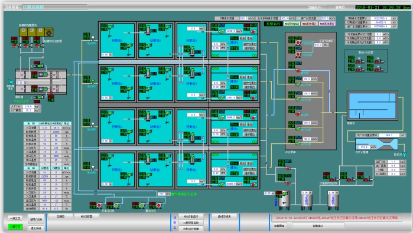The image size is (413, 233).
Task: Click the cyan outlet arrow at right edge
Action: [405, 155]
